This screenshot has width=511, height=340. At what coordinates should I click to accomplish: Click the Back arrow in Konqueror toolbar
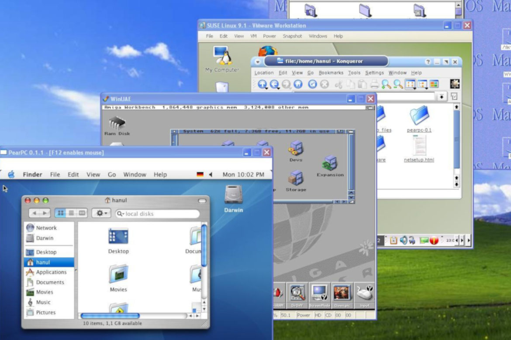(x=274, y=84)
